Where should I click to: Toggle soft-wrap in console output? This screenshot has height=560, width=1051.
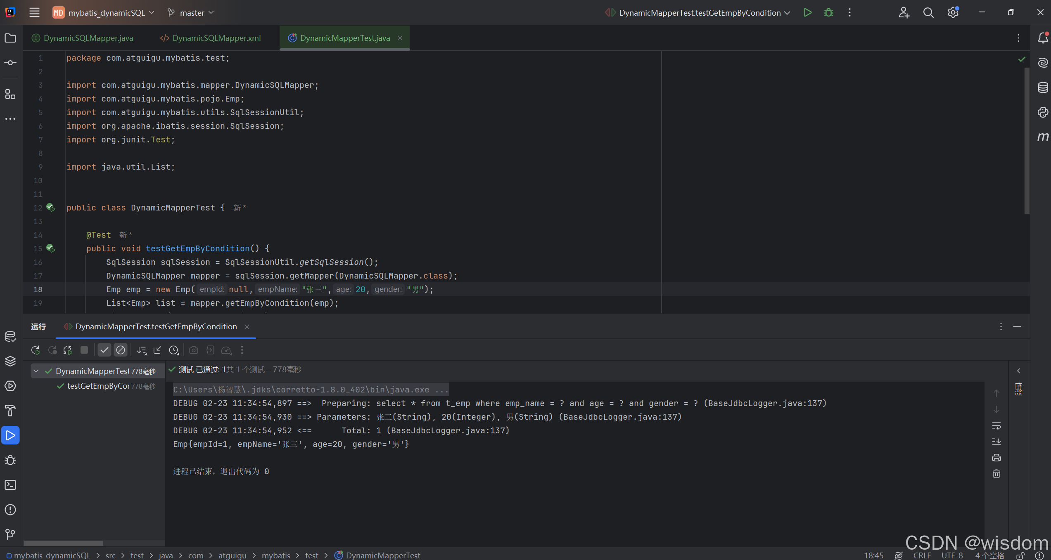(996, 425)
